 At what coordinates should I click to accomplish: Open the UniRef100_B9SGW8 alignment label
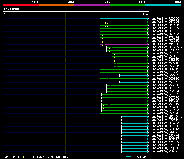(165, 114)
